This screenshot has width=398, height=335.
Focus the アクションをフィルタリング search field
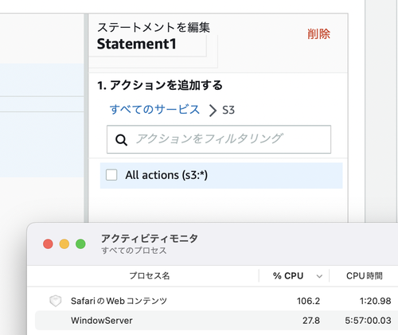[219, 139]
